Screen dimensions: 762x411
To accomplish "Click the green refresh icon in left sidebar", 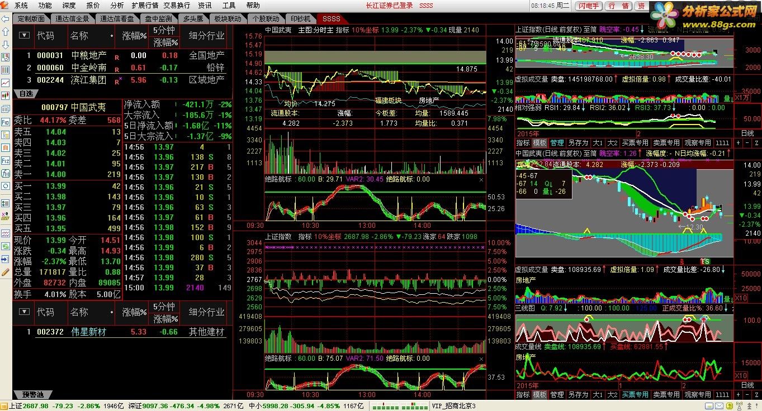I will tap(6, 247).
